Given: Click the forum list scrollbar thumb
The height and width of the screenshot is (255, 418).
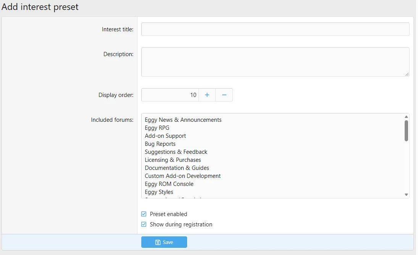Looking at the screenshot, I should [x=406, y=131].
